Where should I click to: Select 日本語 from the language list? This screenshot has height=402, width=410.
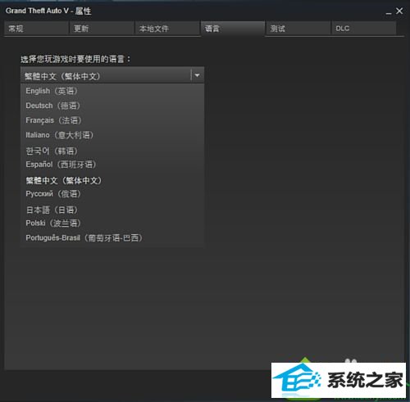coord(112,210)
